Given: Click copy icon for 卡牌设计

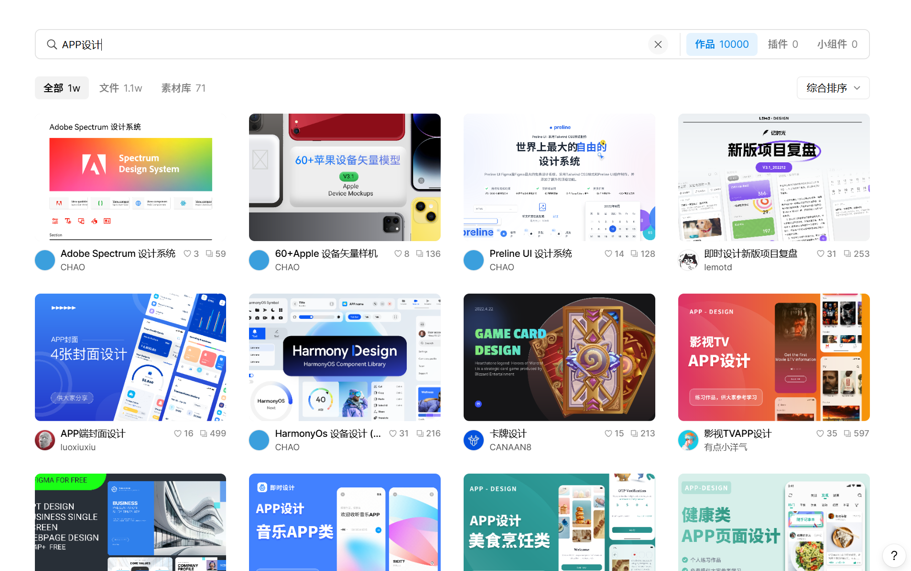Looking at the screenshot, I should coord(634,434).
